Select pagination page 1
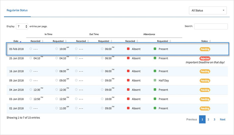Image resolution: width=234 pixels, height=135 pixels. pos(202,119)
